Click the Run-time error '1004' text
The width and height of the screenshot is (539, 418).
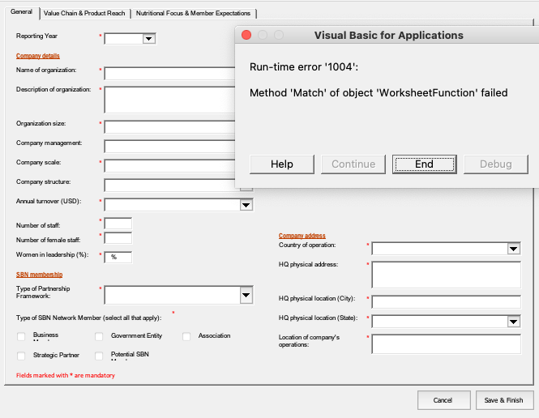pos(304,66)
